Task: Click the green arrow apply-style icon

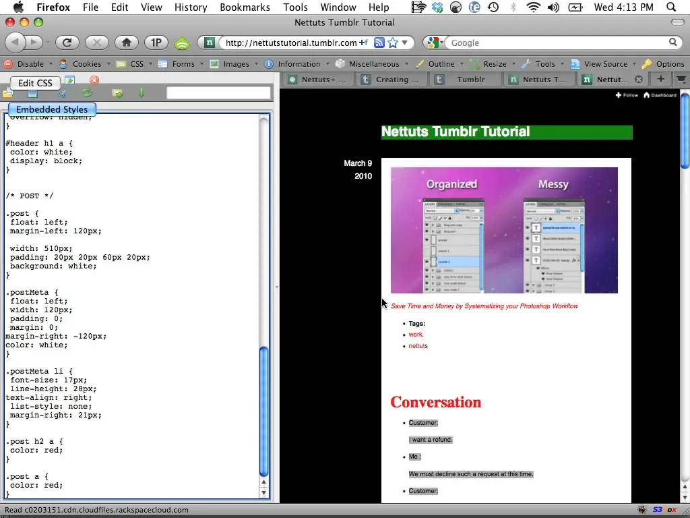Action: 117,93
